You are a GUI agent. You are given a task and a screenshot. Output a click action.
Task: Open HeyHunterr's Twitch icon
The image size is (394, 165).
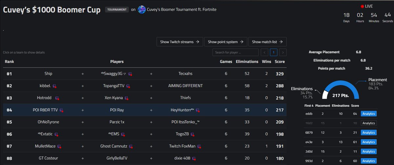click(198, 110)
